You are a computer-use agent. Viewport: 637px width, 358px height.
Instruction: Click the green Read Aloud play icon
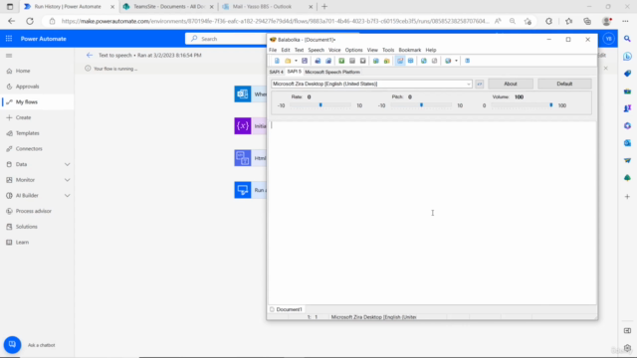[341, 61]
